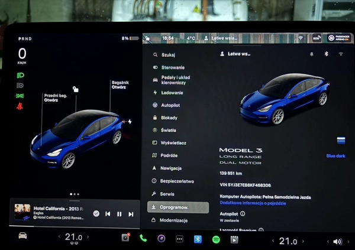355x250 pixels.
Task: Raise driver temperature with right arrow
Action: 88,237
